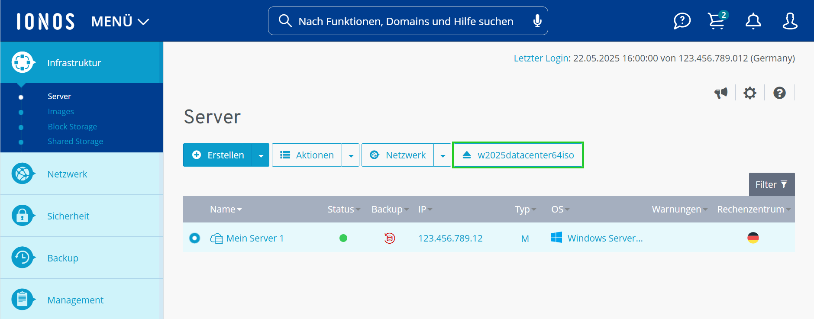The image size is (814, 319).
Task: Focus the search field for Funktionen and Domains
Action: [408, 21]
